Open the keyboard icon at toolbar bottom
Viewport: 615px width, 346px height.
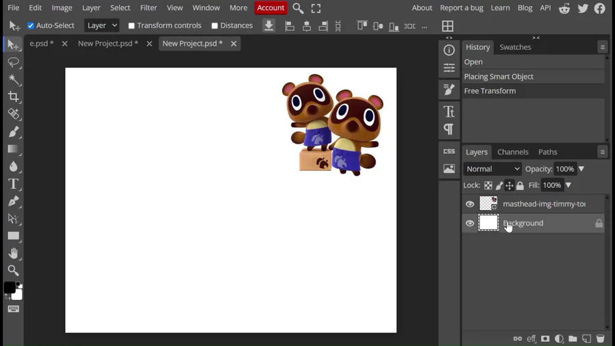click(x=14, y=309)
